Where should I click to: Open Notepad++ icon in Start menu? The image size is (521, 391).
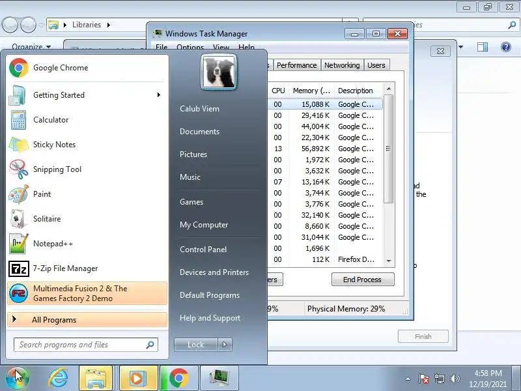click(18, 244)
